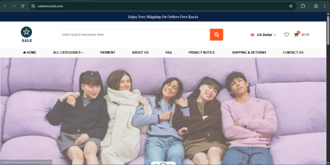The height and width of the screenshot is (165, 330).
Task: Open wishlist heart icon
Action: pyautogui.click(x=287, y=35)
